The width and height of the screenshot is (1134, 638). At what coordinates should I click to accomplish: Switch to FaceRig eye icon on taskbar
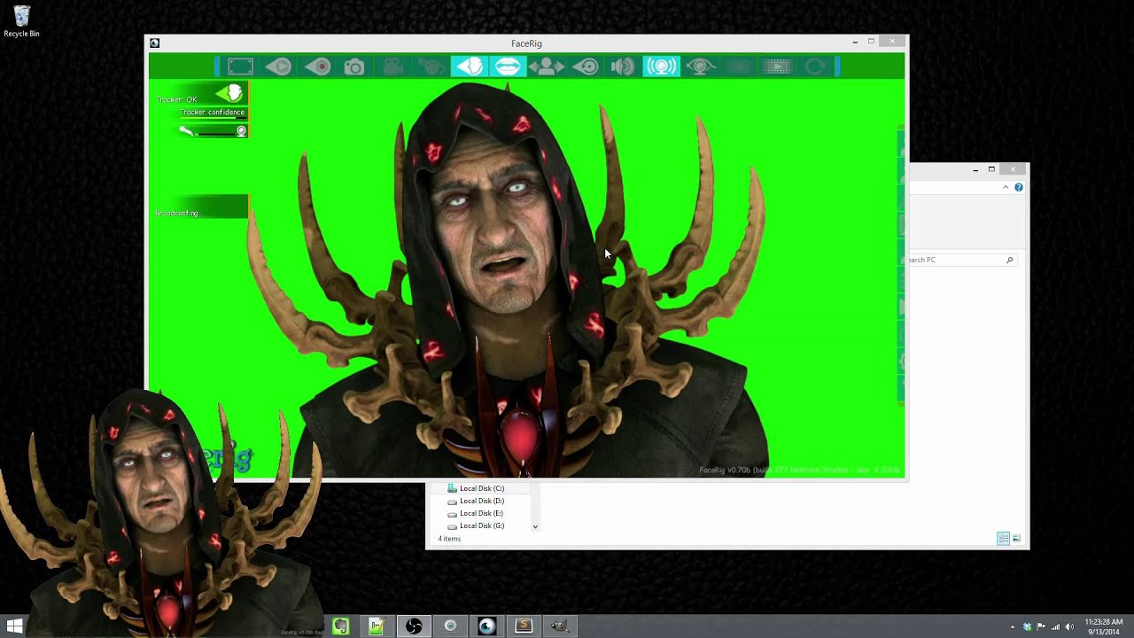tap(486, 626)
